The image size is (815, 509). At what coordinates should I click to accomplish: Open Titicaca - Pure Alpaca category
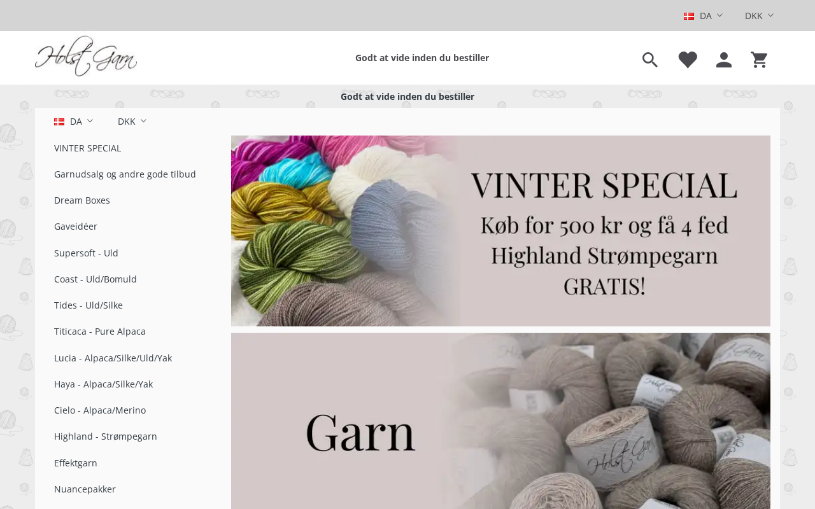click(x=100, y=331)
